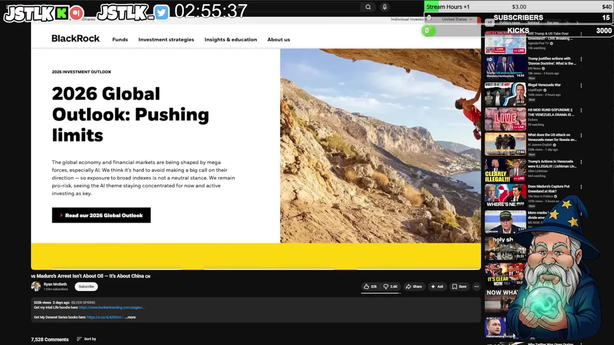Click Ryan McBeth channel name
Screen dimensions: 614x345
[x=55, y=284]
